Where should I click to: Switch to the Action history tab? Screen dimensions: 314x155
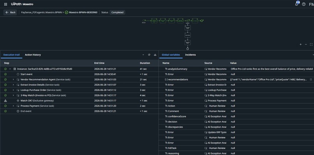[x=33, y=55]
